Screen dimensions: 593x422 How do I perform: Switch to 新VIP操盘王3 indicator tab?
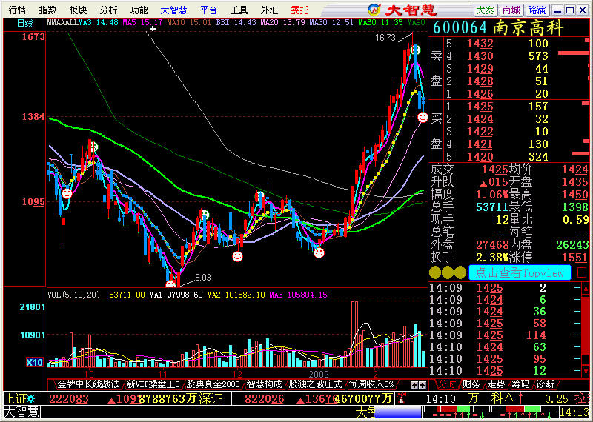tap(153, 384)
